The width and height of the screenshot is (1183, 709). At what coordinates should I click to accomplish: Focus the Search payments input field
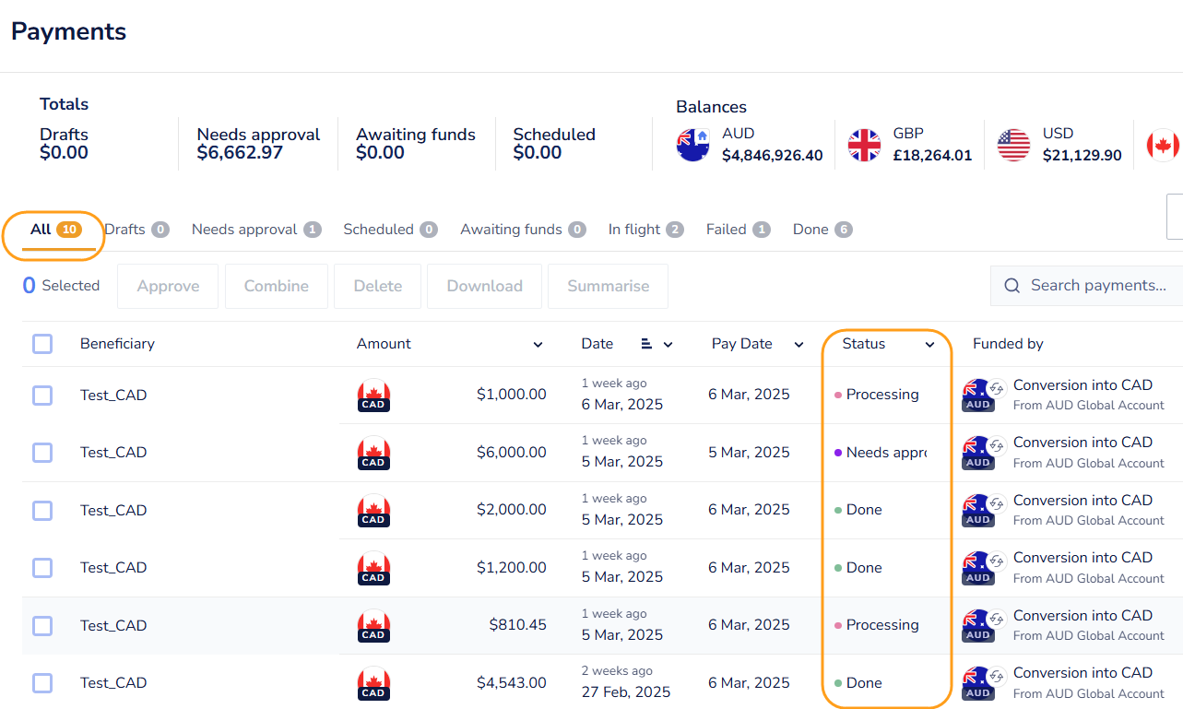(x=1097, y=286)
